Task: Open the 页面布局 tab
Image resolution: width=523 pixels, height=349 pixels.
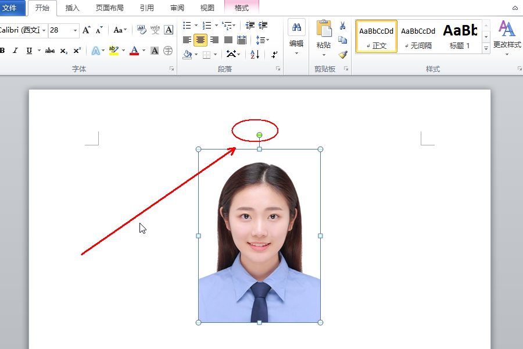Action: 110,8
